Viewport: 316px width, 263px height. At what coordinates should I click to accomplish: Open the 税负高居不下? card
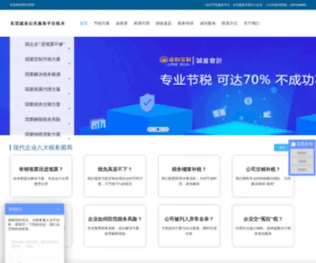115,176
